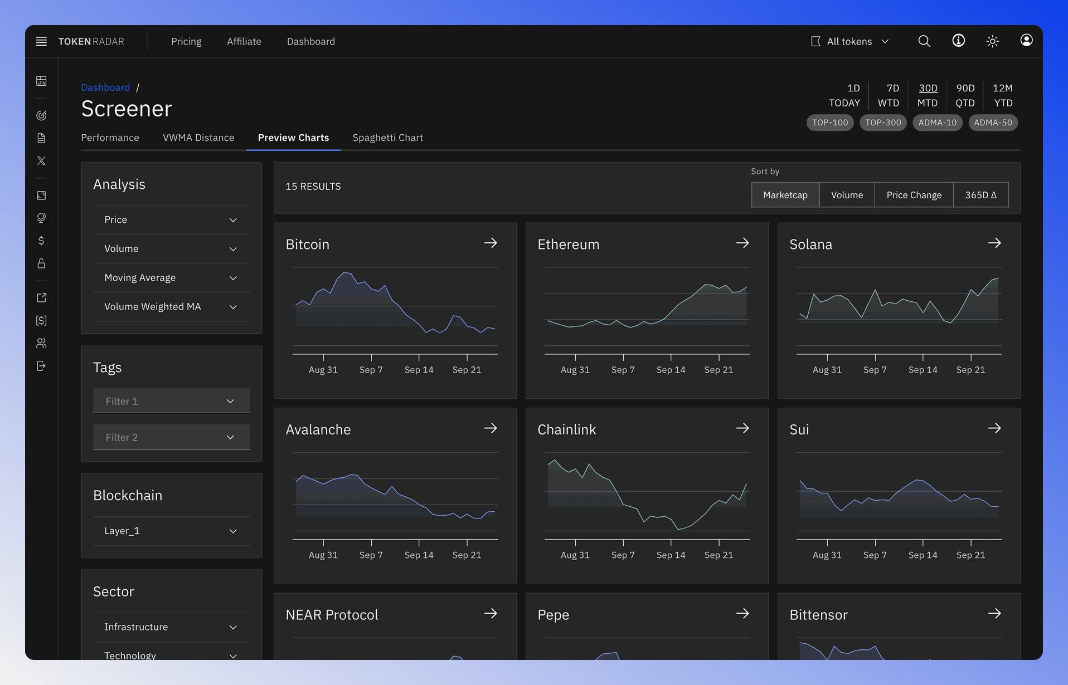Toggle the ADMA-10 filter chip
1068x685 pixels.
[x=938, y=123]
